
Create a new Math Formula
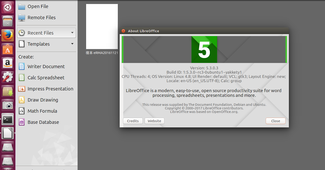point(42,111)
